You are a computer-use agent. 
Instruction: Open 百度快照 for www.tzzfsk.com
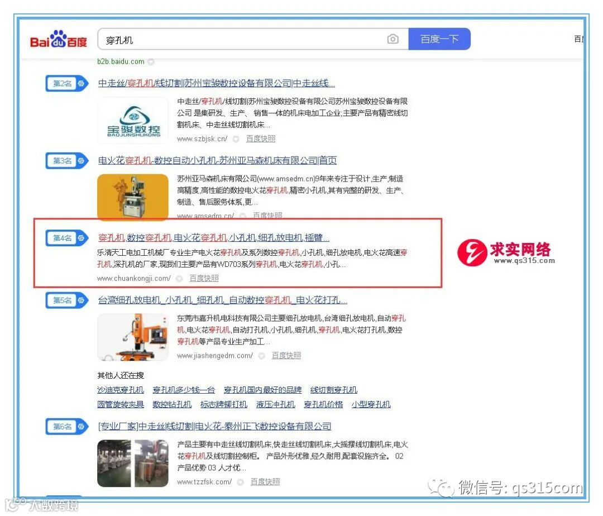pyautogui.click(x=265, y=481)
